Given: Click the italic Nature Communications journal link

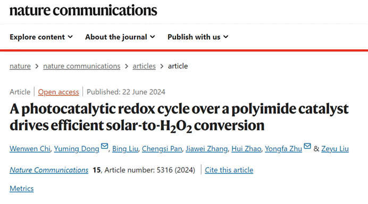Looking at the screenshot, I should tap(49, 170).
